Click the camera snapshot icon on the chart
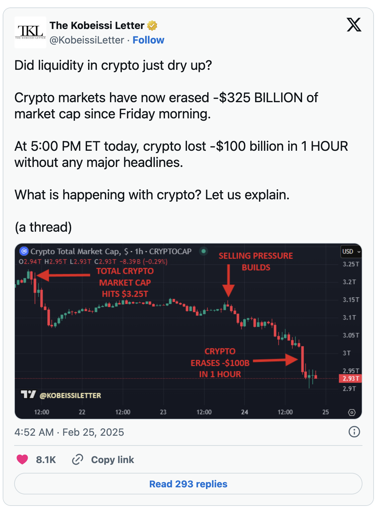Screen dimensions: 380x516 tap(352, 412)
